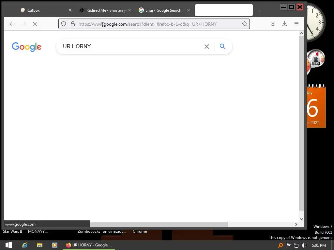Select the Star Wars II desktop label
Image resolution: width=334 pixels, height=250 pixels.
(12, 231)
